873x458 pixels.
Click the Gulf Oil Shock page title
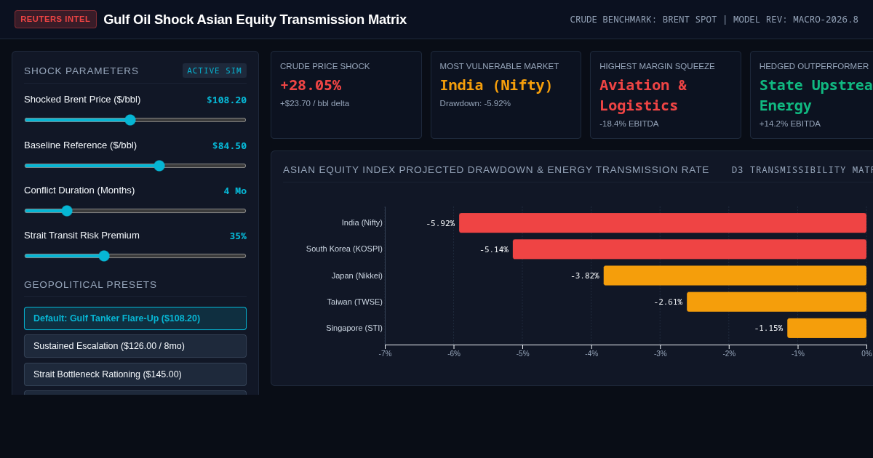[x=255, y=20]
